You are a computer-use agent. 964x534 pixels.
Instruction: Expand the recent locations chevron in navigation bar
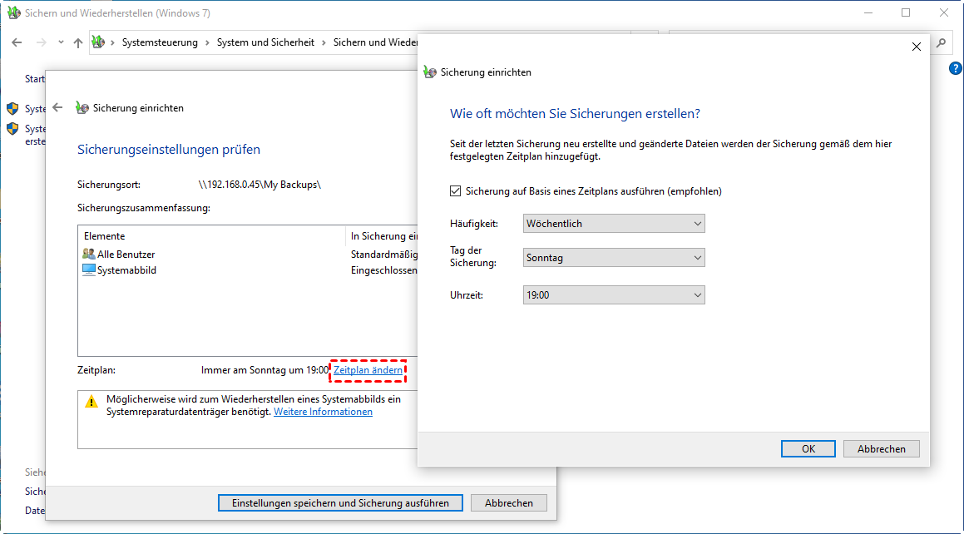tap(61, 42)
